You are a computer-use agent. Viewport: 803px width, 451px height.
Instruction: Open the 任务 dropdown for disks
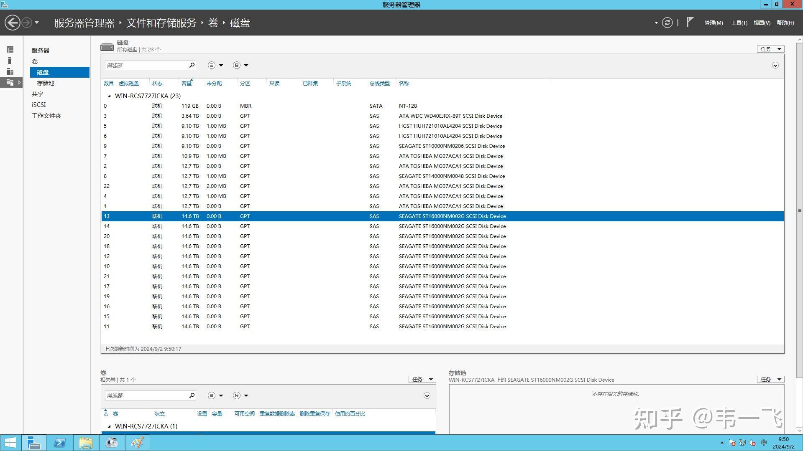pos(770,49)
